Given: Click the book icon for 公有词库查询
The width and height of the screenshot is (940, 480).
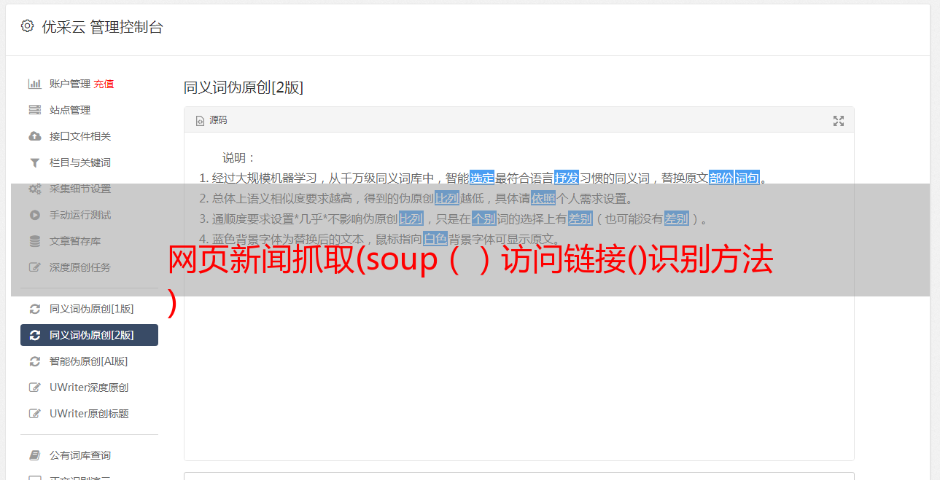Looking at the screenshot, I should [x=34, y=455].
